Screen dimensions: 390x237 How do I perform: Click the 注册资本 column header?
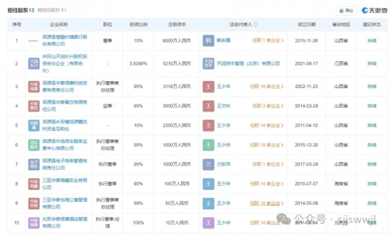click(x=176, y=24)
